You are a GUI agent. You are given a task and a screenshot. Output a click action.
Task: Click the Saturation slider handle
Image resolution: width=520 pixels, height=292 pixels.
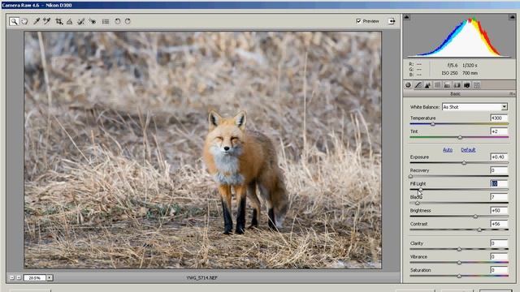pos(459,276)
